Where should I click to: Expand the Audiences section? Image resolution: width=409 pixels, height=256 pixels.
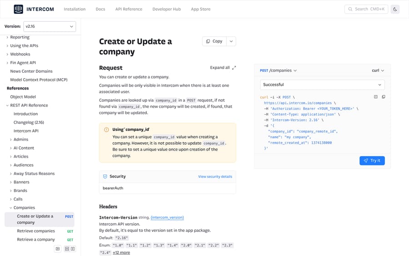(x=11, y=165)
